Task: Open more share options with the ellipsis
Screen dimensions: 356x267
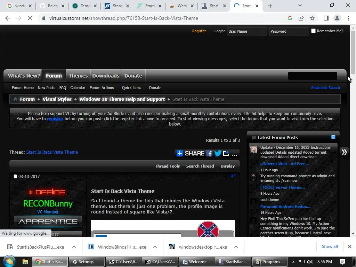Action: pyautogui.click(x=234, y=154)
